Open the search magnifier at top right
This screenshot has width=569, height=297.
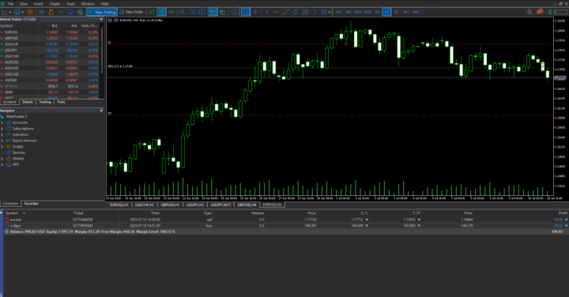tap(529, 12)
